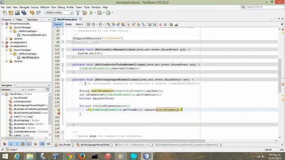Click jButtonAgregarMouseClicked in breadcrumb bar
This screenshot has width=285, height=160.
pos(93,145)
